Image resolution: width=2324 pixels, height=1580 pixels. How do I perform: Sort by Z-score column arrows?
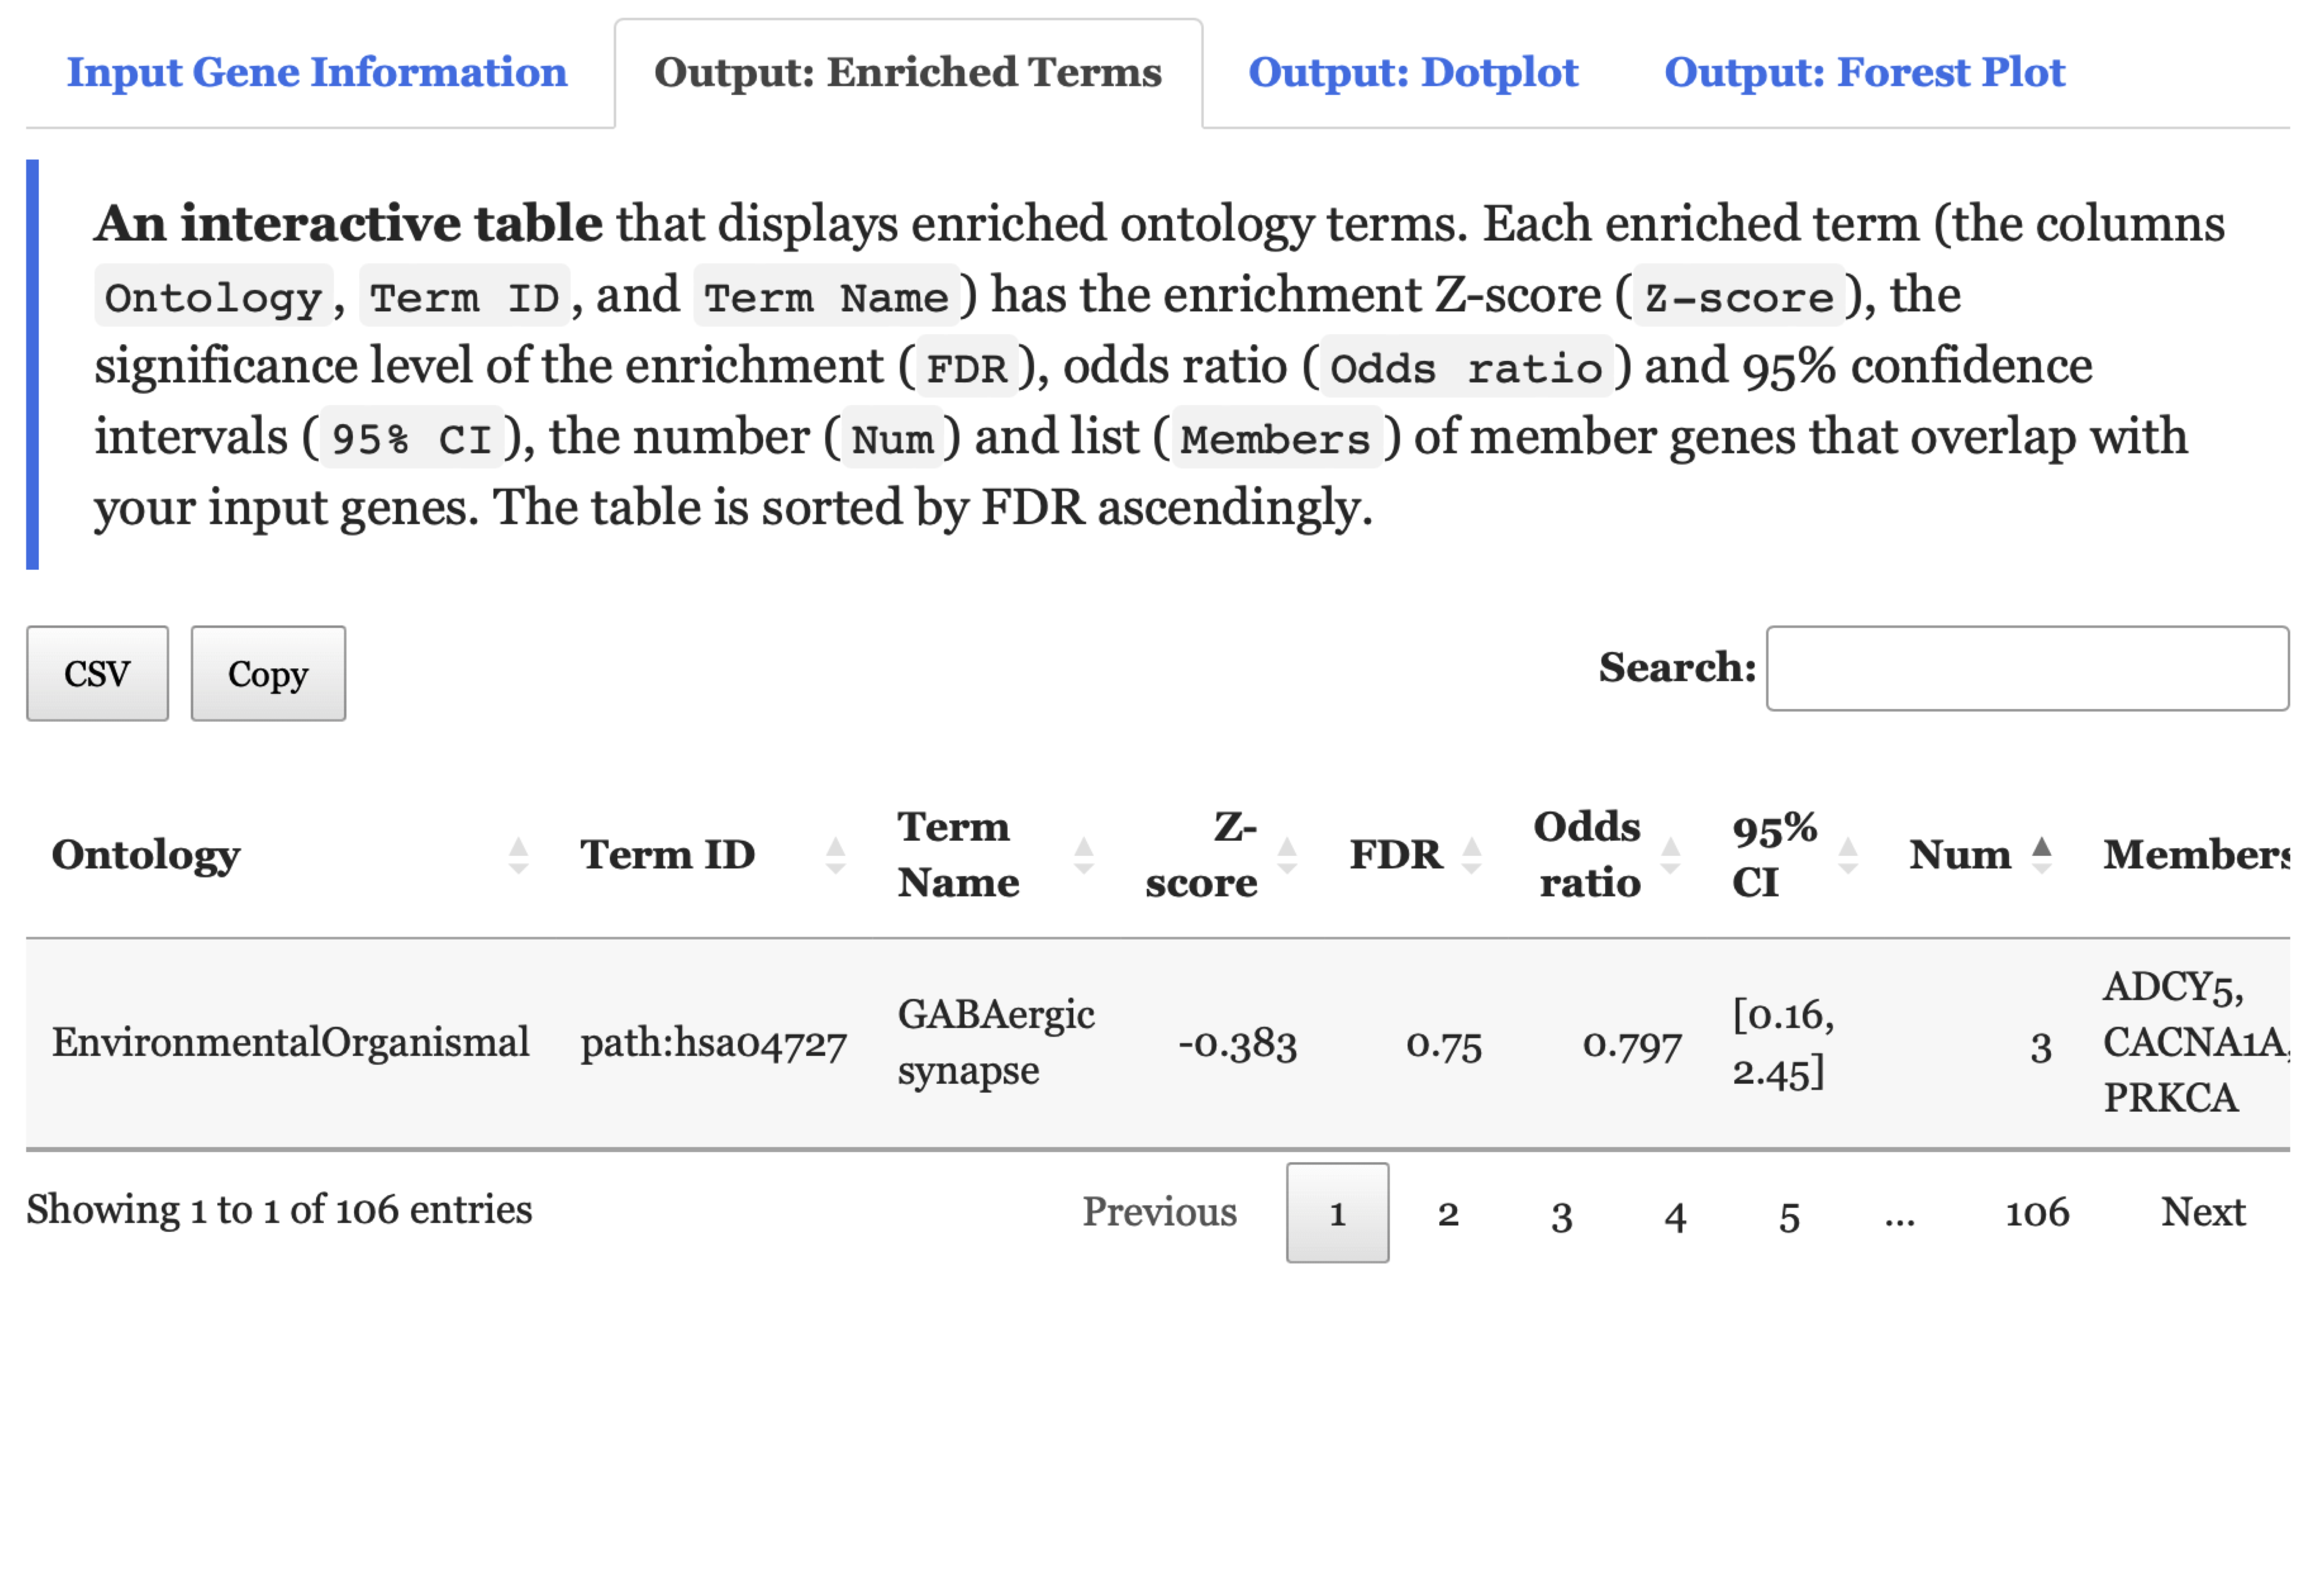point(1287,855)
